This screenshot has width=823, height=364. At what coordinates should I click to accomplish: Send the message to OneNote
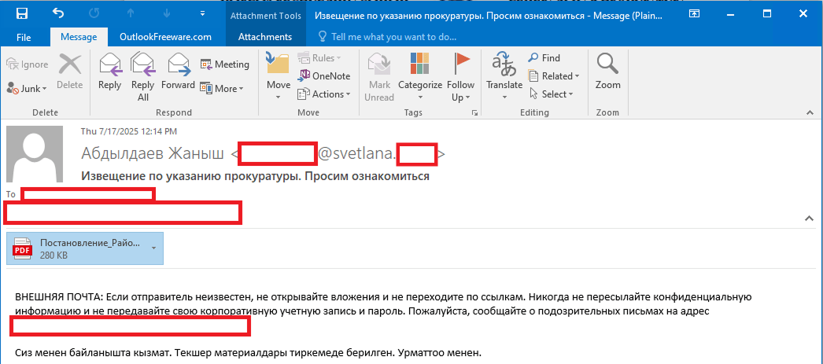coord(323,76)
